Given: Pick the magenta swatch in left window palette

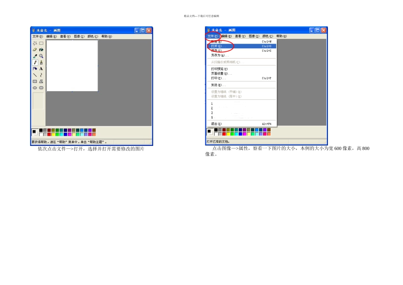Looking at the screenshot, I should (x=70, y=134).
